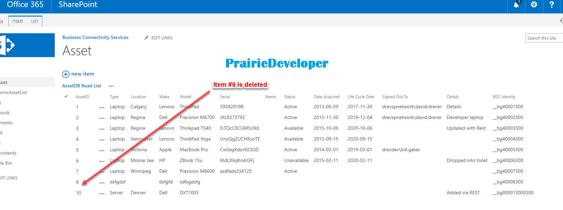Select the AssetDB Read List view
The image size is (563, 210).
point(82,86)
